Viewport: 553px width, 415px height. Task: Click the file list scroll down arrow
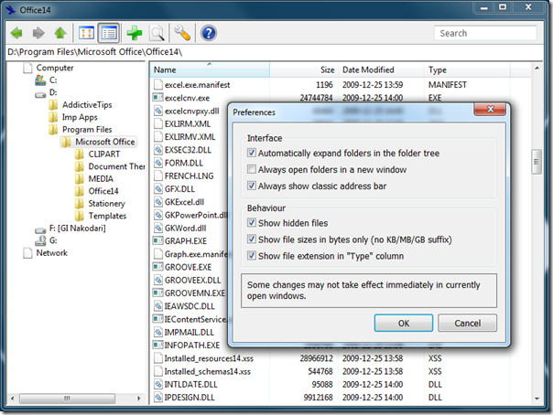pos(537,399)
